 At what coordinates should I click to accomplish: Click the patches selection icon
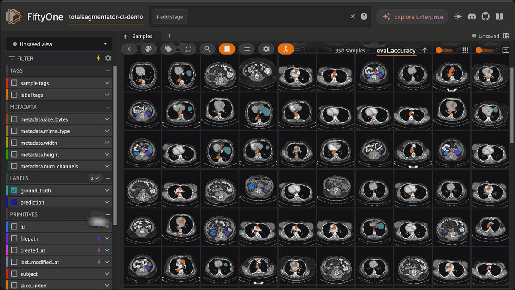coord(188,49)
